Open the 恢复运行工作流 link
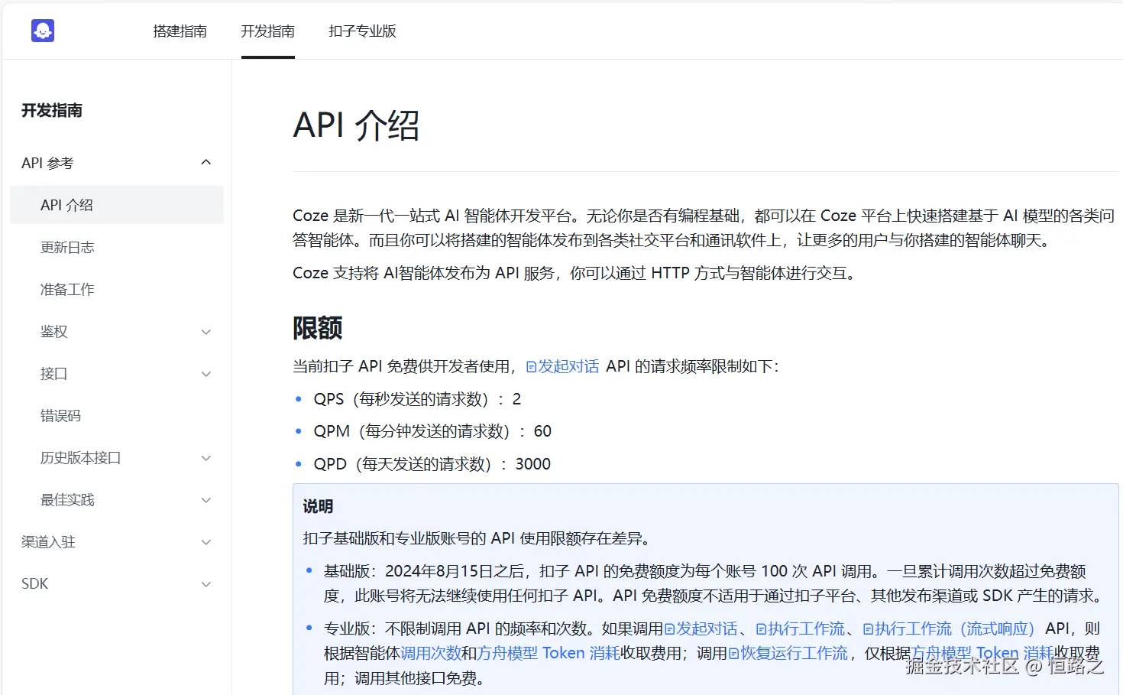This screenshot has width=1123, height=695. click(x=795, y=653)
